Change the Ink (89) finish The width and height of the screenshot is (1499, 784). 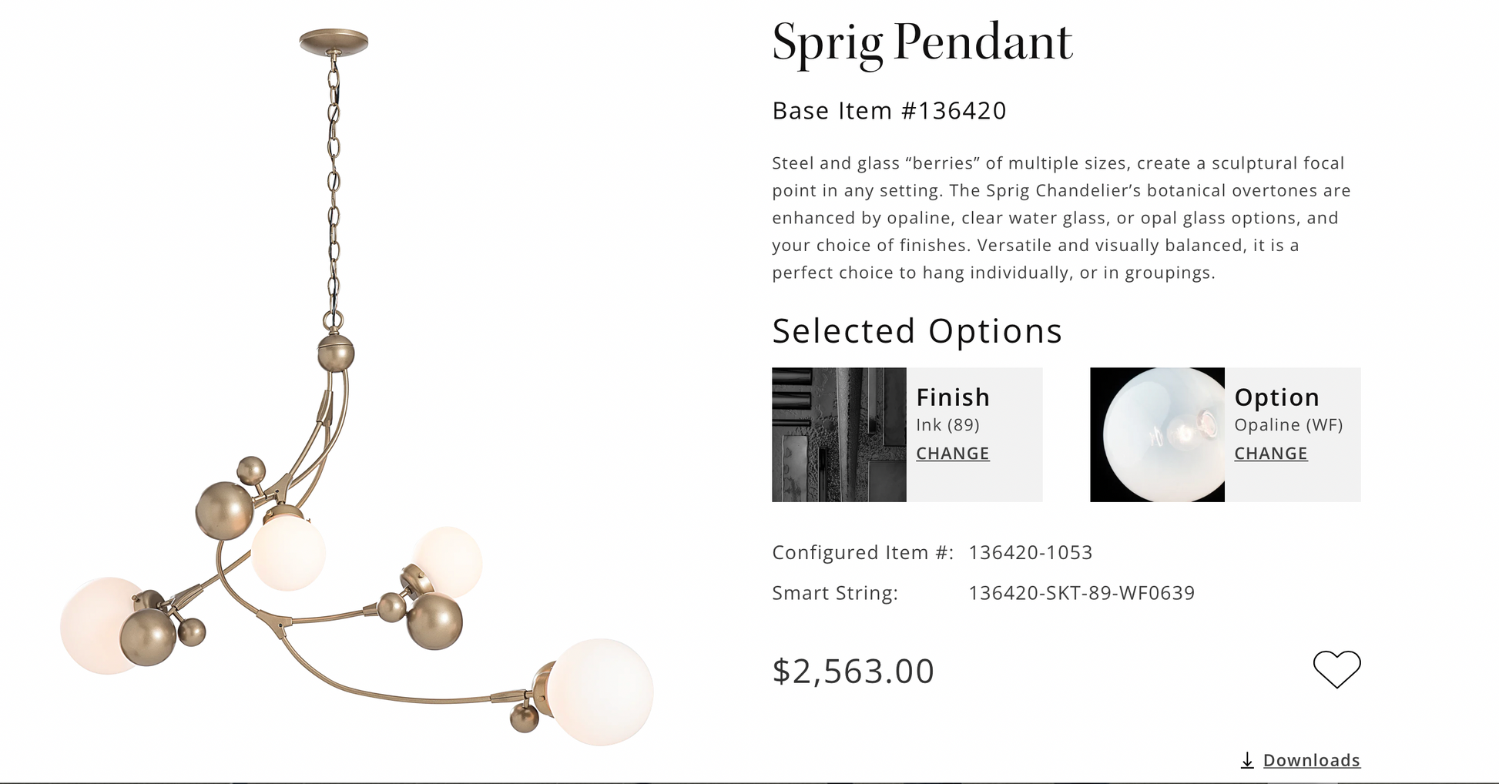tap(952, 454)
